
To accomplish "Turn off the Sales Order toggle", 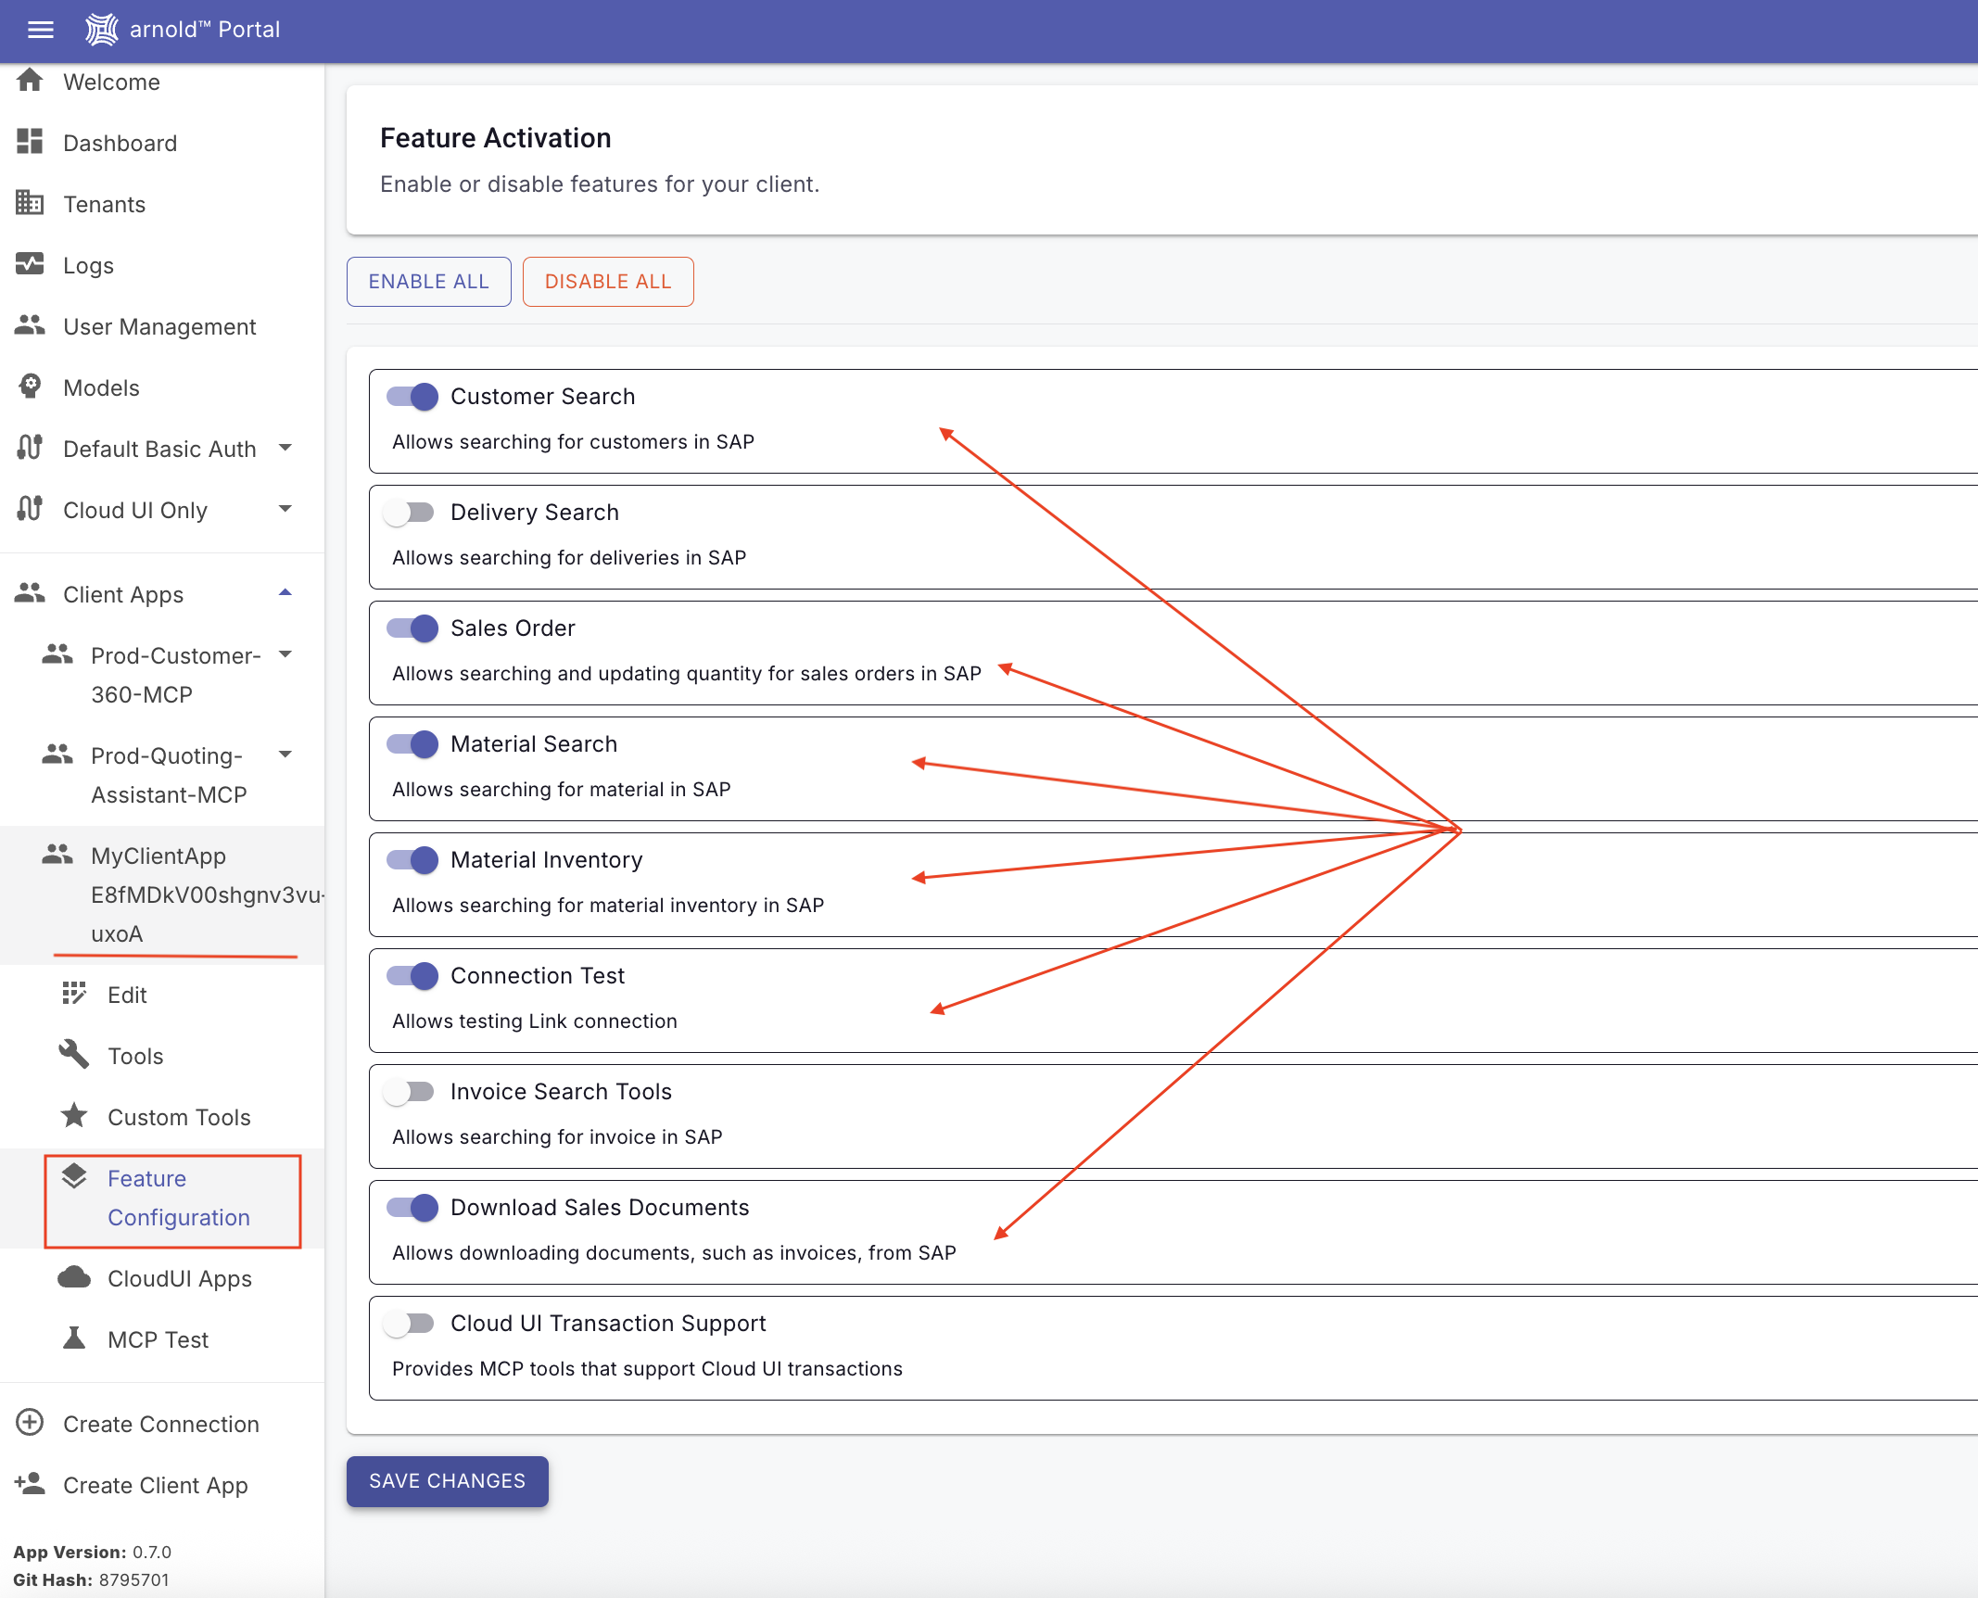I will (412, 628).
